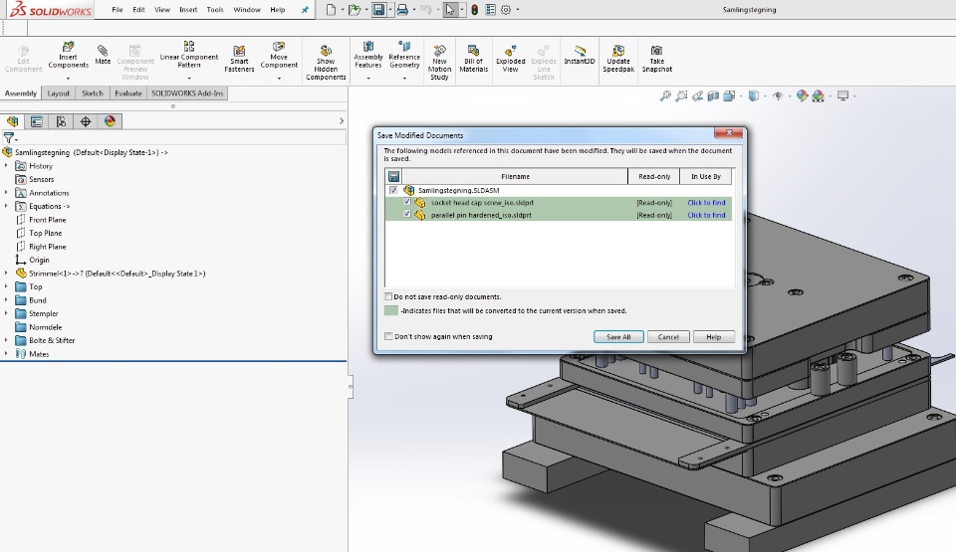The width and height of the screenshot is (956, 552).
Task: Toggle Instant3D
Action: pyautogui.click(x=580, y=55)
